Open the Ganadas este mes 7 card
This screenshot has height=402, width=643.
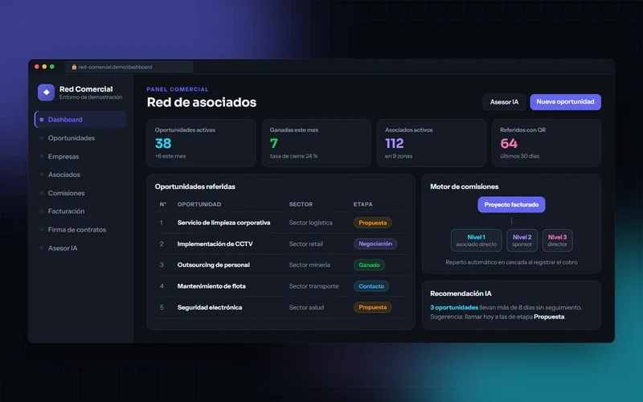coord(316,143)
